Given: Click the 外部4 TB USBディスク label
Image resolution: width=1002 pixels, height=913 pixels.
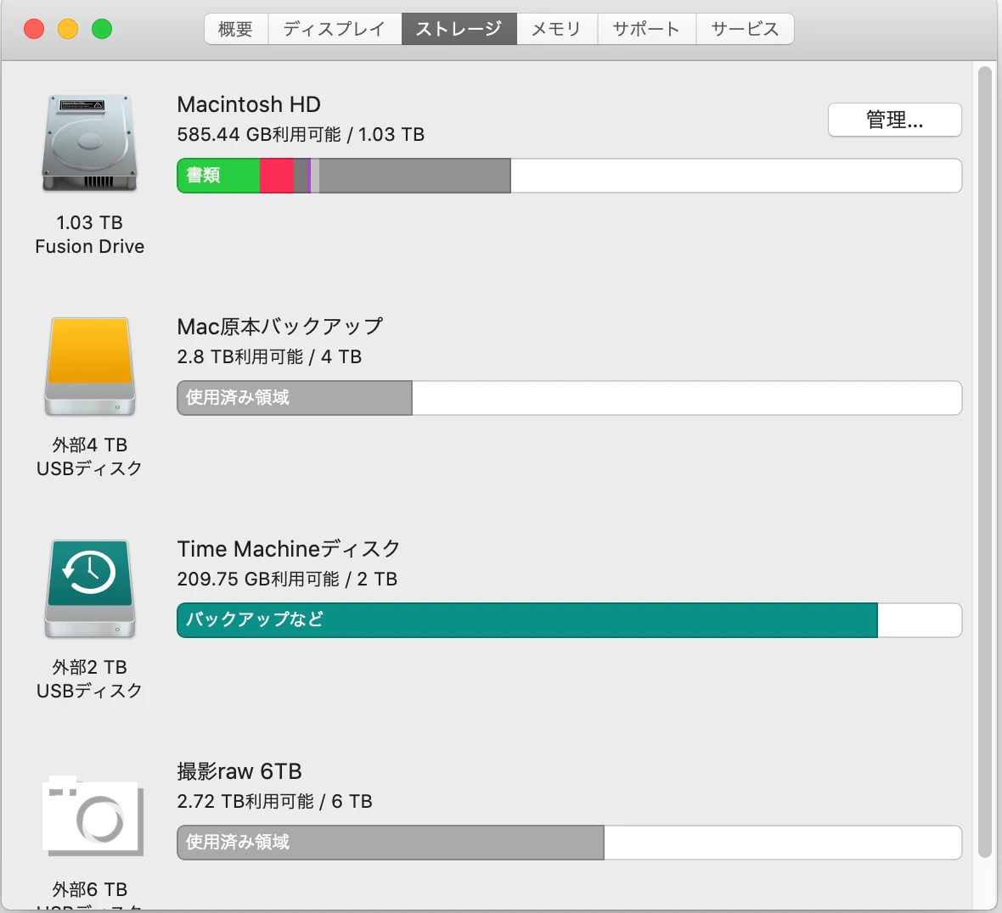Looking at the screenshot, I should (89, 456).
